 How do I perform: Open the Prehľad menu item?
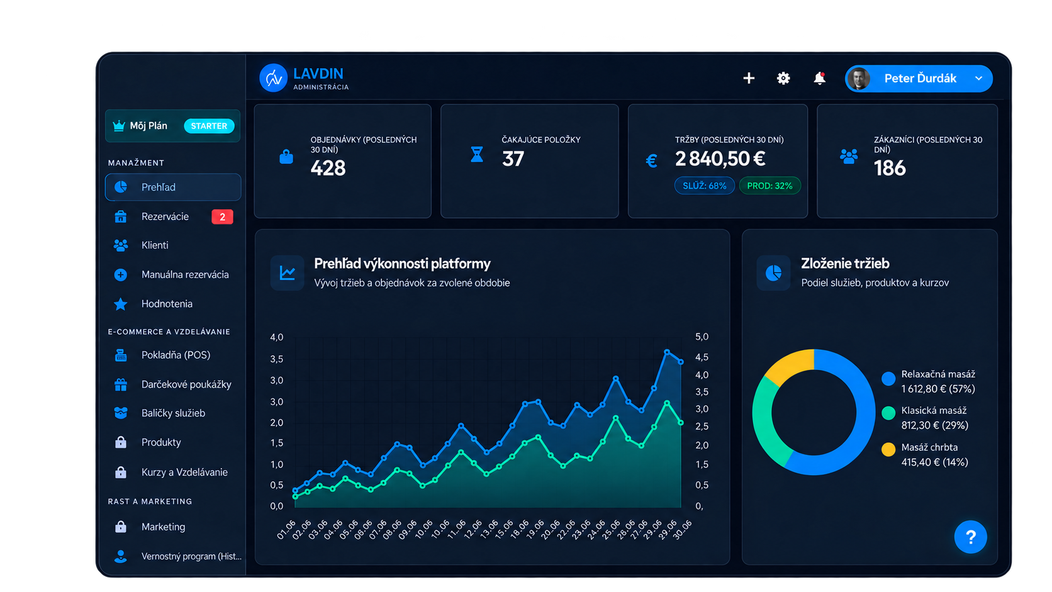click(x=173, y=187)
